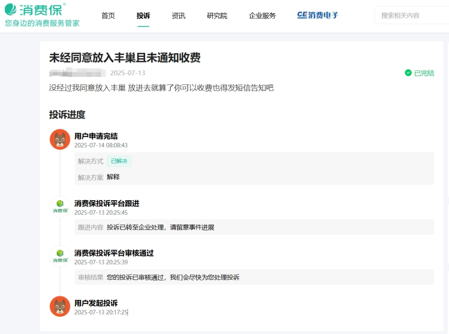Open 企业服务 in the top navigation

click(x=262, y=15)
